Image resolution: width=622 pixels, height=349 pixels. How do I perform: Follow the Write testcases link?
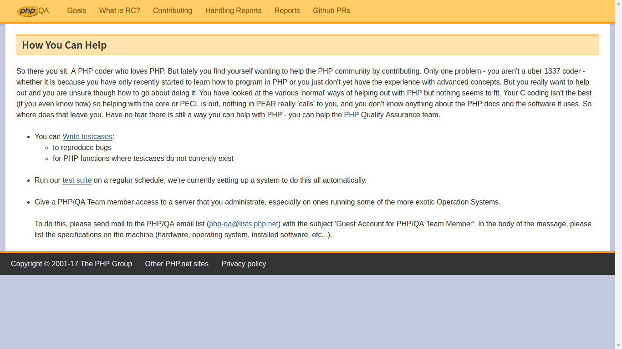(87, 136)
